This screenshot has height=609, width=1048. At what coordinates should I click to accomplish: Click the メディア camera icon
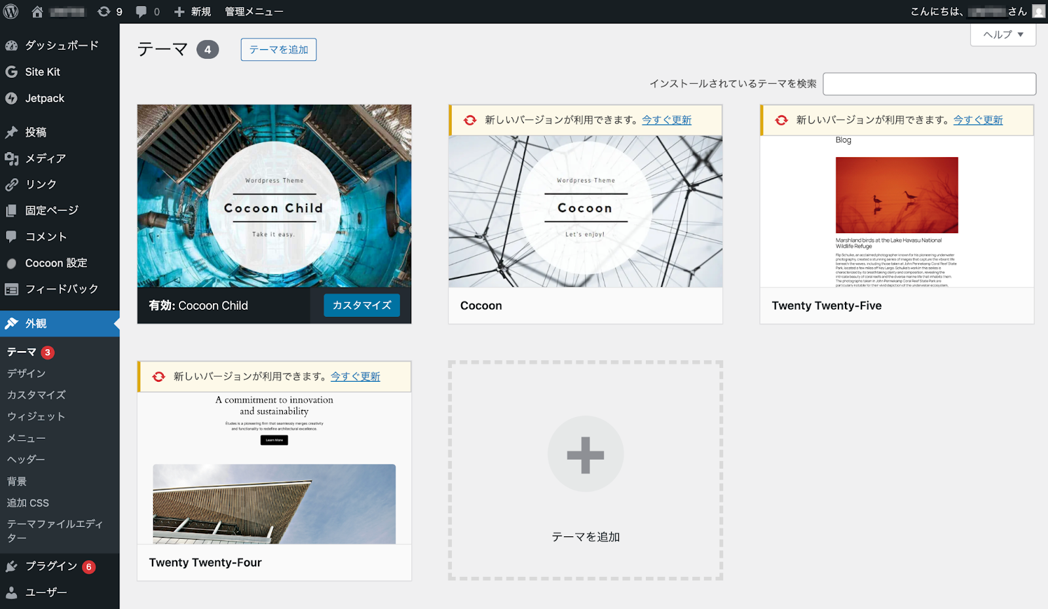(11, 158)
